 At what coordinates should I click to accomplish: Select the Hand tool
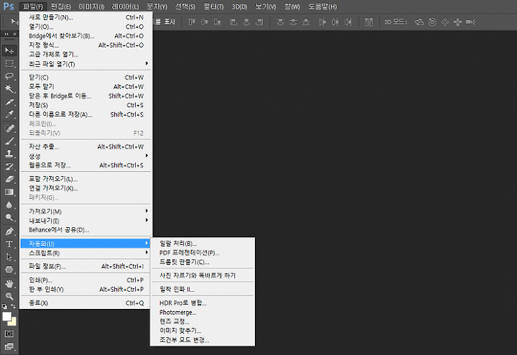[9, 283]
